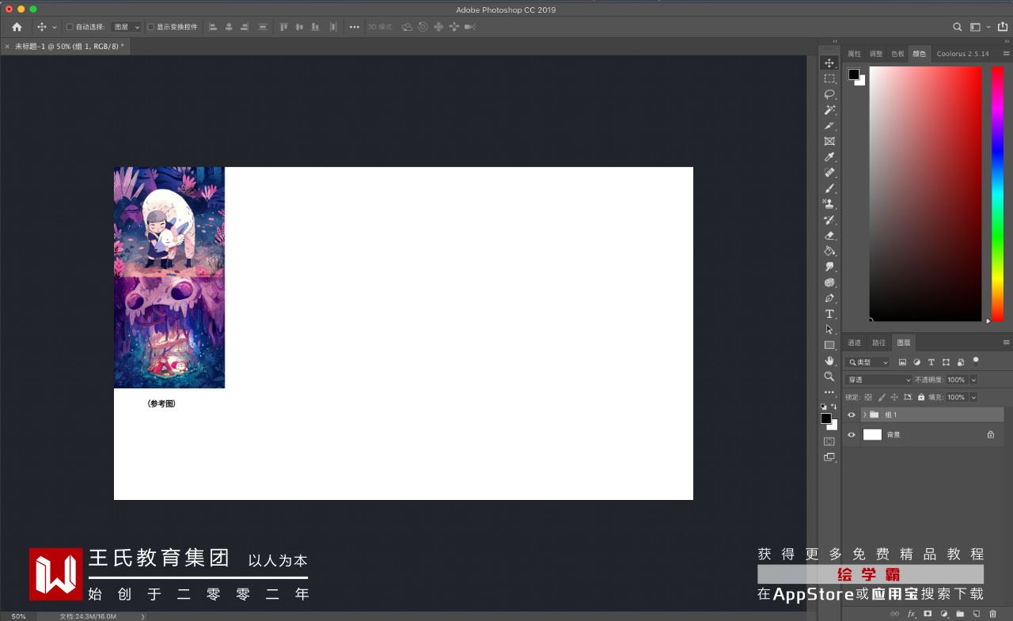The height and width of the screenshot is (621, 1013).
Task: Select the Pen tool
Action: point(829,298)
